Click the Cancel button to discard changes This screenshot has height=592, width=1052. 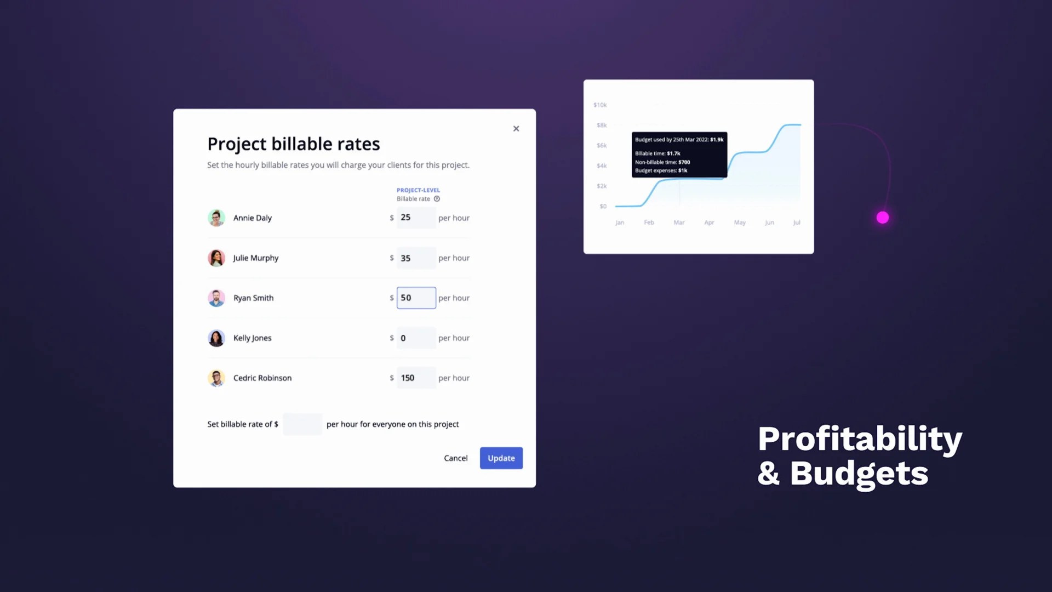coord(455,458)
